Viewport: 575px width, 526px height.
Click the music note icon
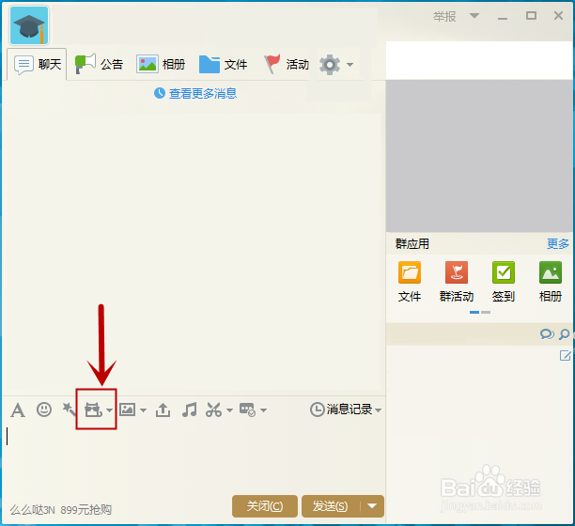(189, 410)
